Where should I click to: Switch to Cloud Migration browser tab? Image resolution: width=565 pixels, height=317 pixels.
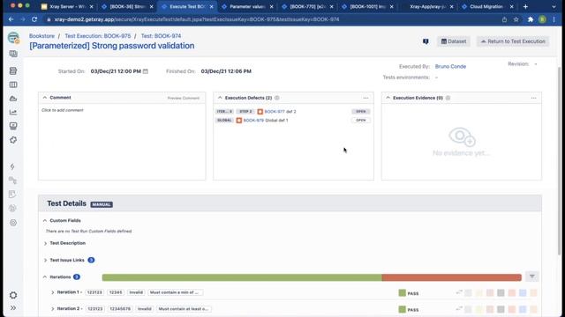coord(487,6)
